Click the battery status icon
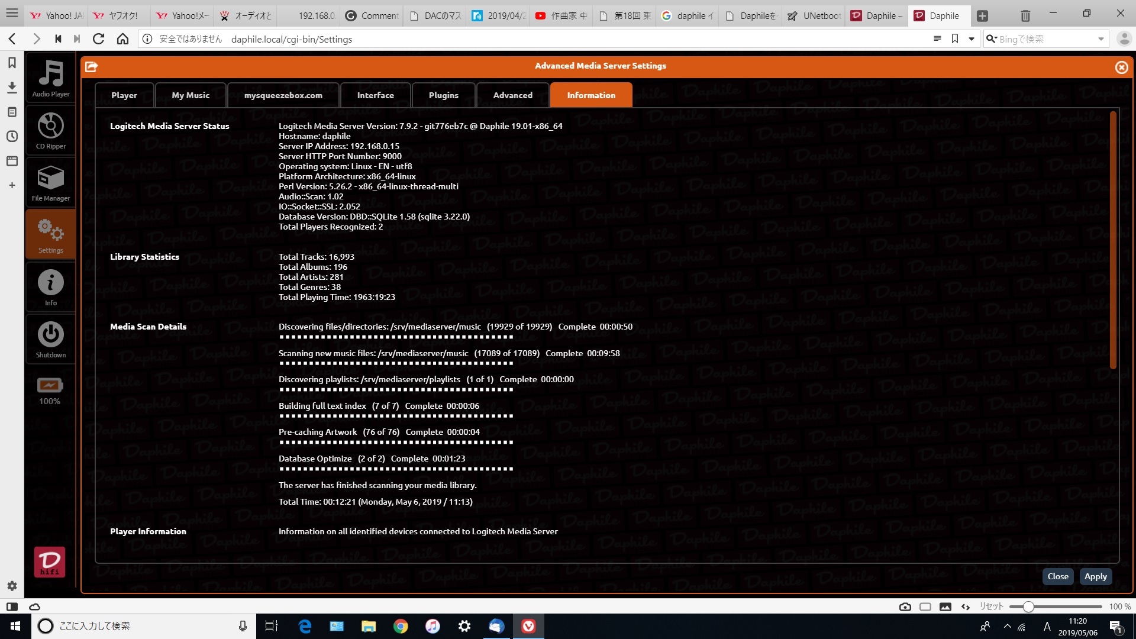The image size is (1136, 639). tap(50, 386)
